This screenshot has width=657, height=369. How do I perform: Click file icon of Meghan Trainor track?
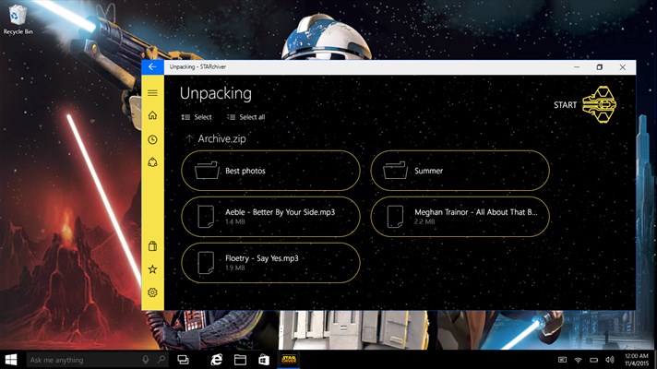coord(395,217)
